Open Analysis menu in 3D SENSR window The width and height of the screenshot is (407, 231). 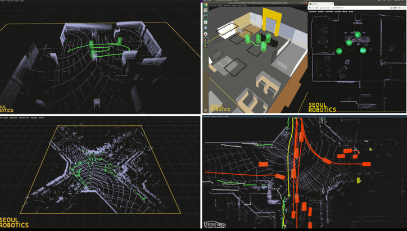[x=234, y=6]
